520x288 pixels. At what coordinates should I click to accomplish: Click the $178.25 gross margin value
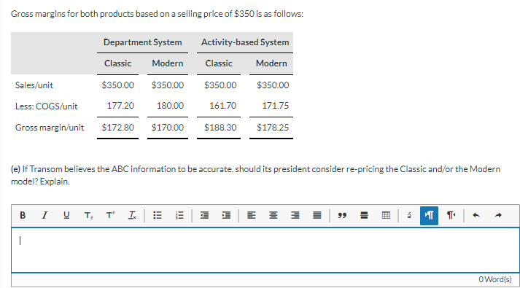tap(273, 128)
